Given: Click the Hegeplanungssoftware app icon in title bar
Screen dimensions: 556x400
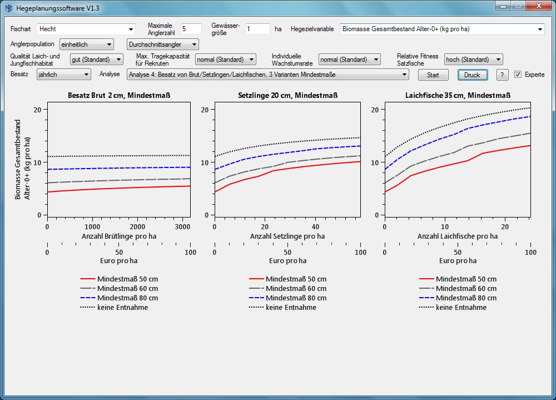Looking at the screenshot, I should (x=8, y=8).
